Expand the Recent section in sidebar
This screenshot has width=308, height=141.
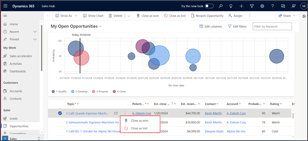(35, 32)
